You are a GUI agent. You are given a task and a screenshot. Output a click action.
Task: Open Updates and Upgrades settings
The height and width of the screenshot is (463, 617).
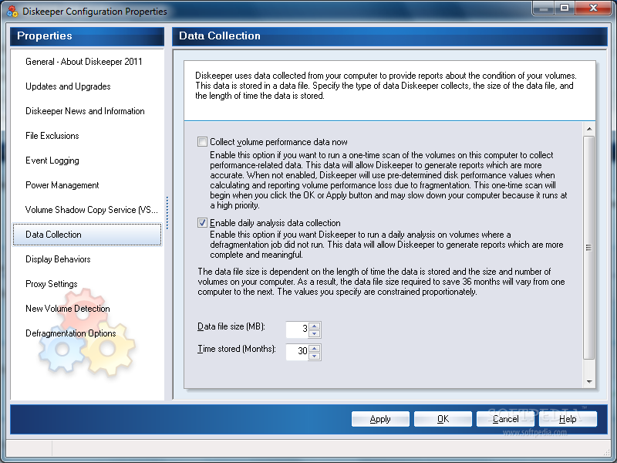coord(68,86)
